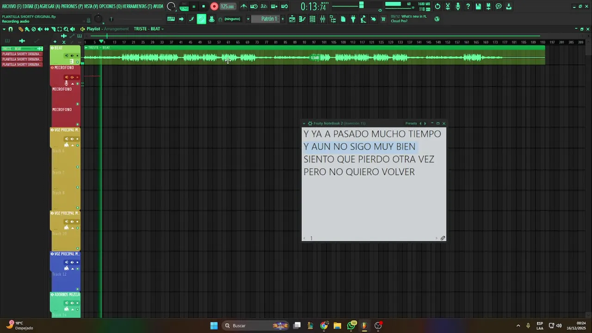The height and width of the screenshot is (333, 592).
Task: Open the tempo tapper icon
Action: coord(363,19)
